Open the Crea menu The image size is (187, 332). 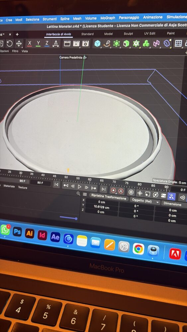(9, 20)
